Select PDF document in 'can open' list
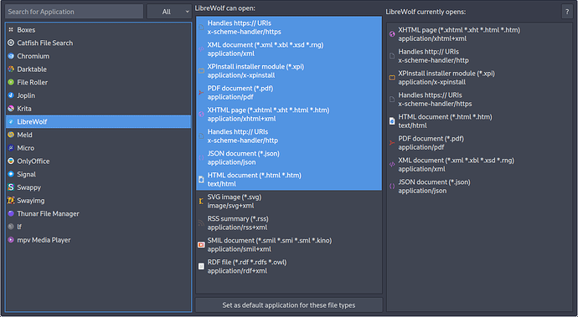Screen dimensions: 578x317 point(289,92)
